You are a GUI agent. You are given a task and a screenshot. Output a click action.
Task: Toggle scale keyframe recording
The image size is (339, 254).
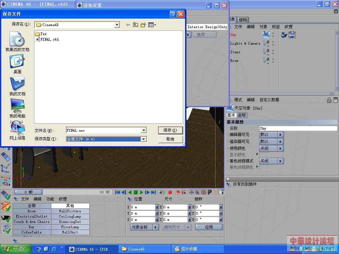(x=197, y=192)
